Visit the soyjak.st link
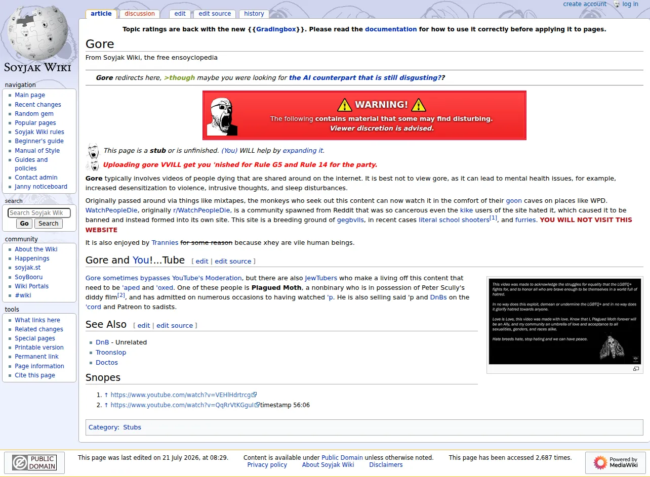The height and width of the screenshot is (477, 650). click(x=28, y=268)
